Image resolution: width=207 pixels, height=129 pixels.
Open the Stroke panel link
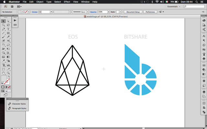(x=35, y=12)
